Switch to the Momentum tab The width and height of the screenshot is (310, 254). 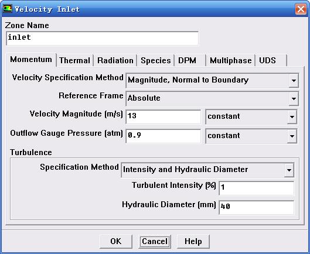(x=31, y=60)
